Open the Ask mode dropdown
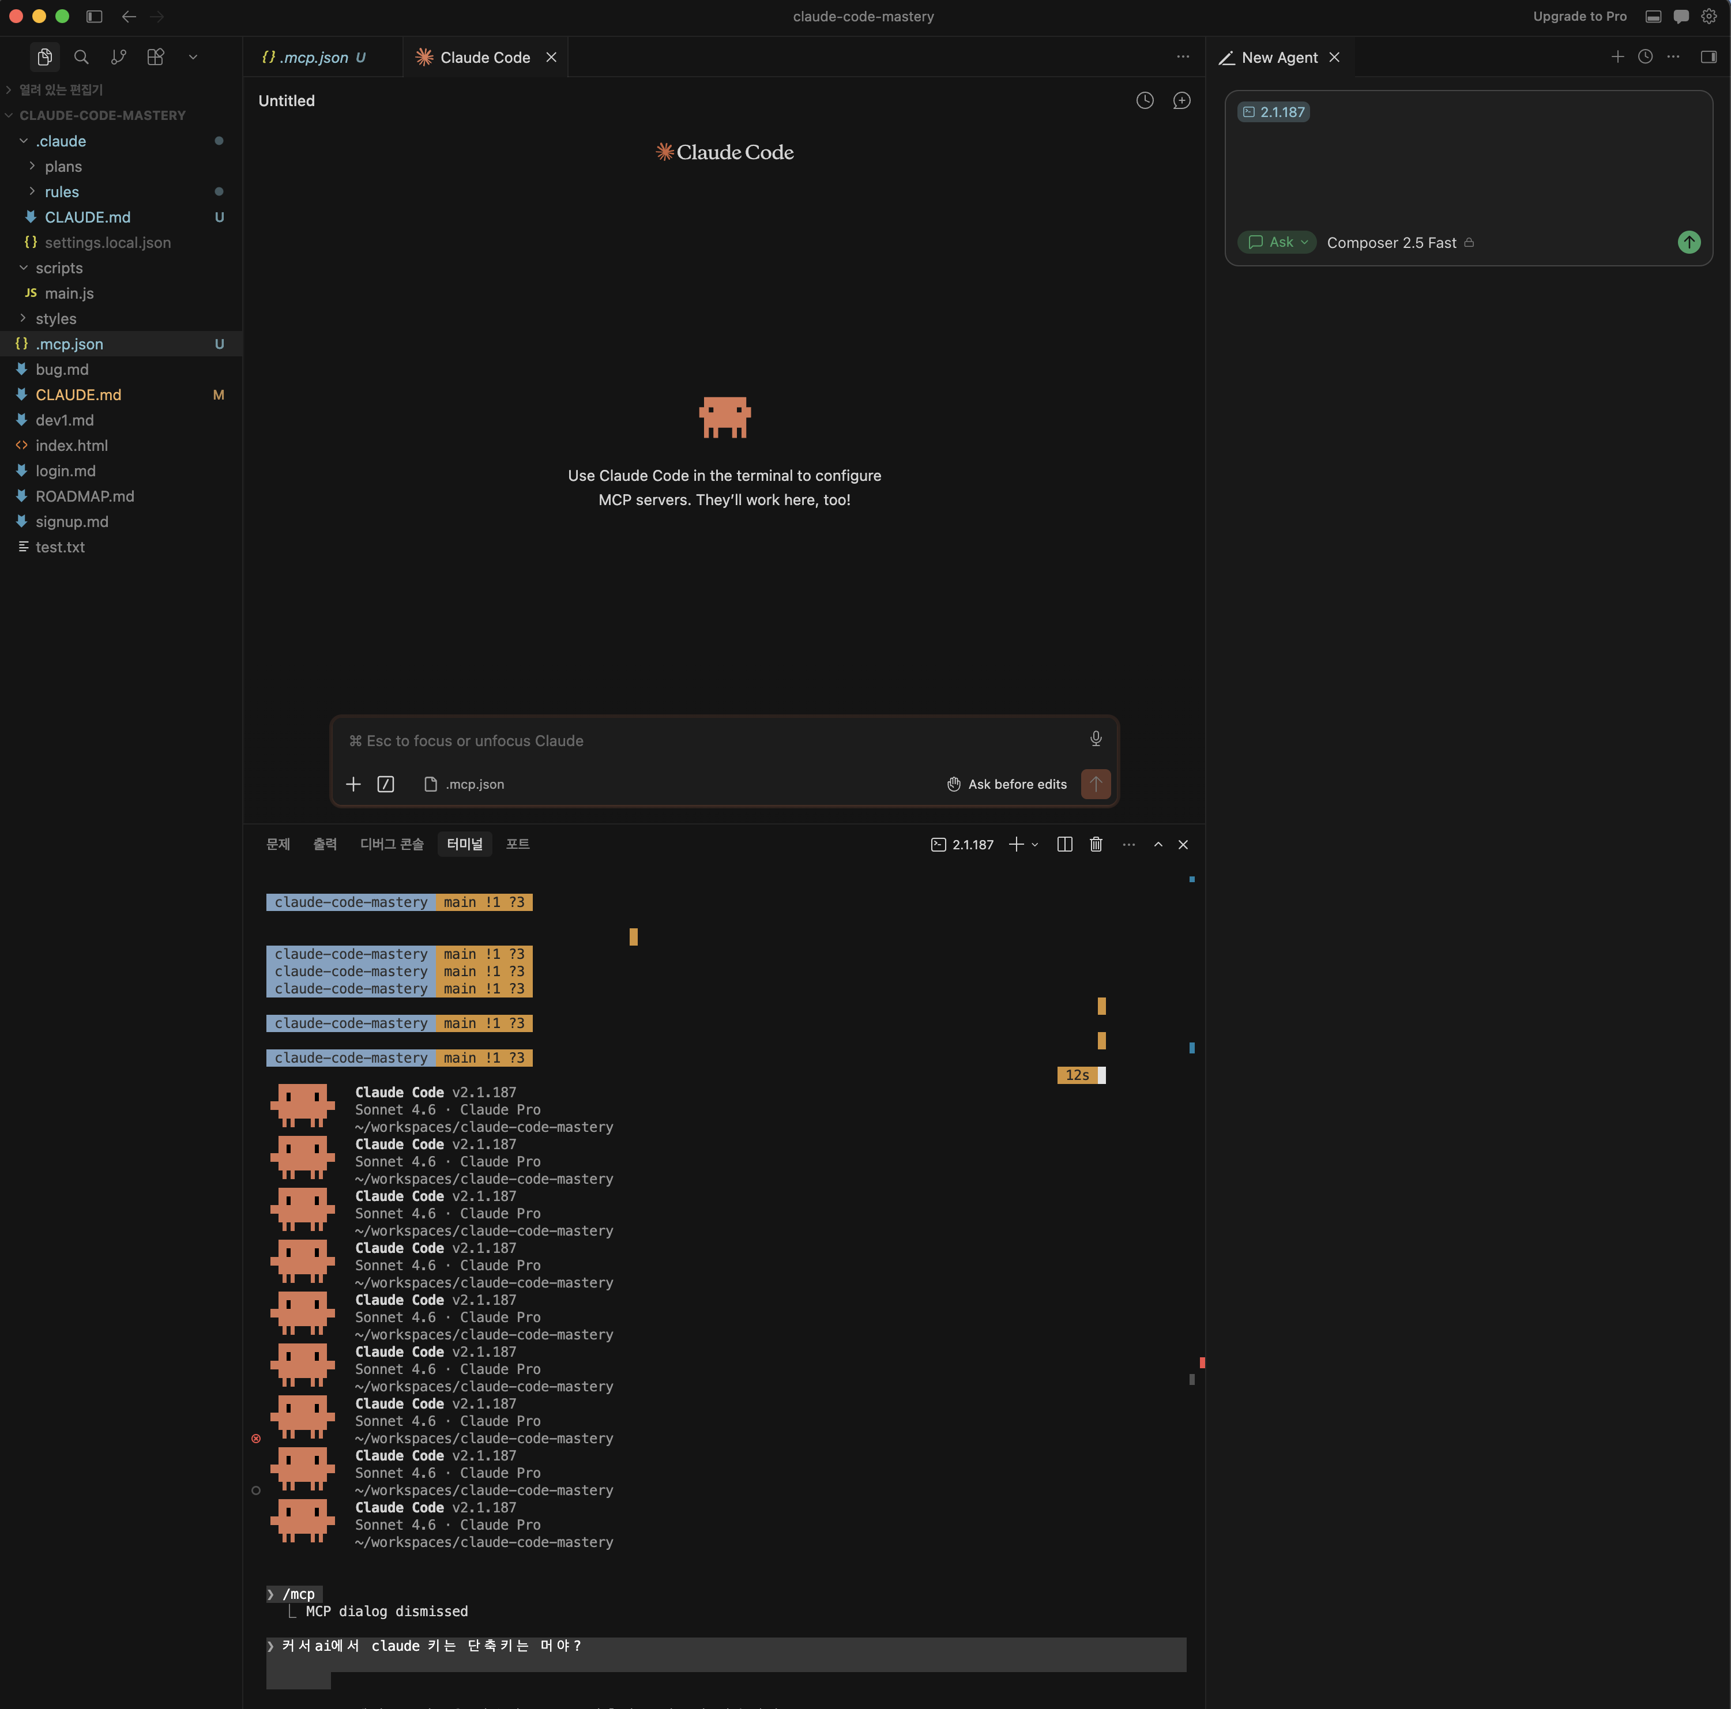This screenshot has width=1731, height=1709. pos(1277,243)
